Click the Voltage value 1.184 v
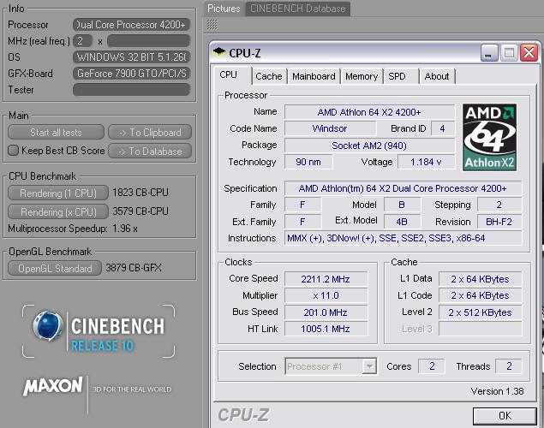 point(426,162)
